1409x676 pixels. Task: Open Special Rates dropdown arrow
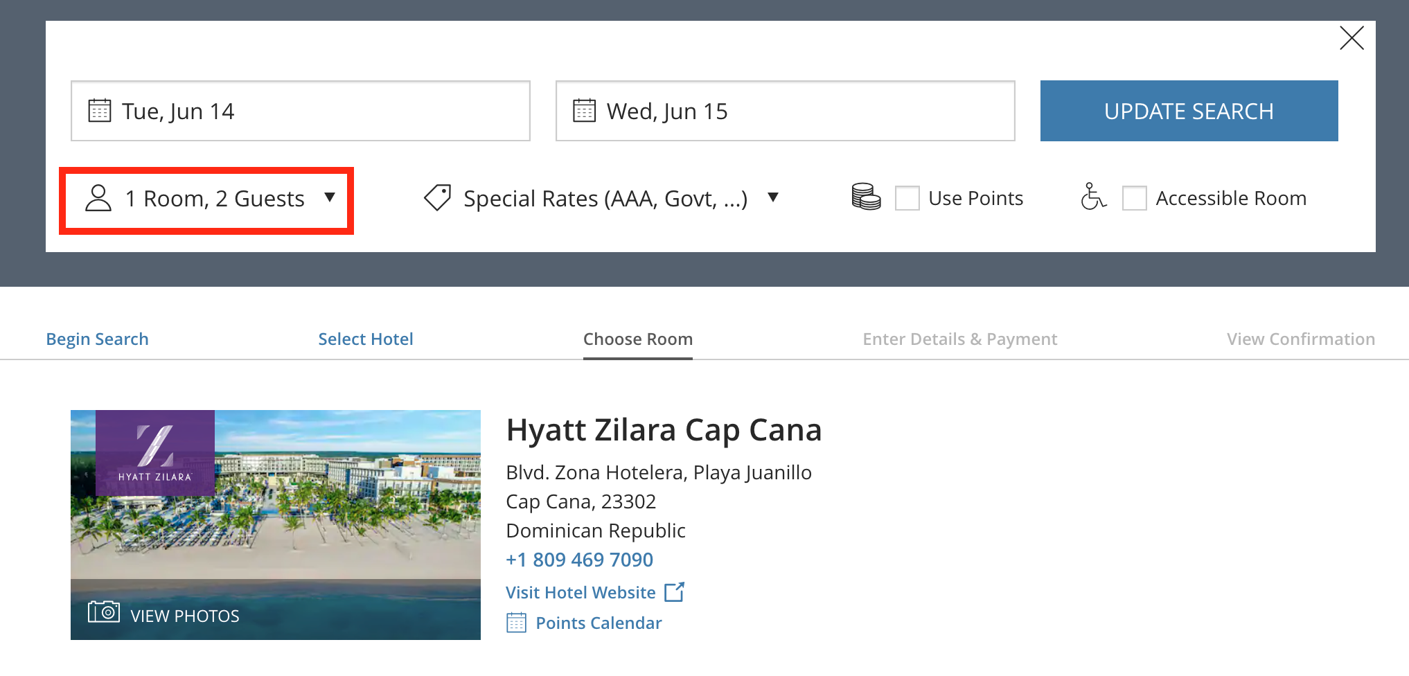coord(773,197)
